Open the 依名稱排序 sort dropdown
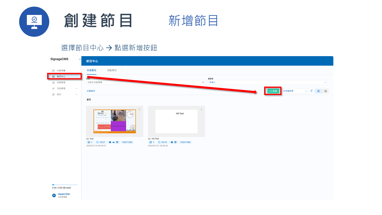This screenshot has width=382, height=215. 295,91
